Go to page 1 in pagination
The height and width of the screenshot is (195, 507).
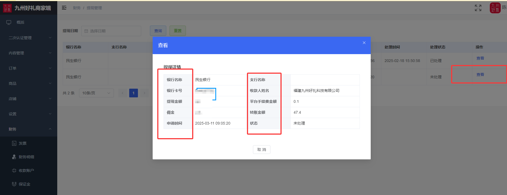134,93
